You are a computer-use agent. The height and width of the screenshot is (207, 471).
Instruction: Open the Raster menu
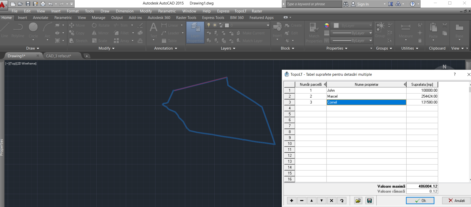pyautogui.click(x=257, y=11)
